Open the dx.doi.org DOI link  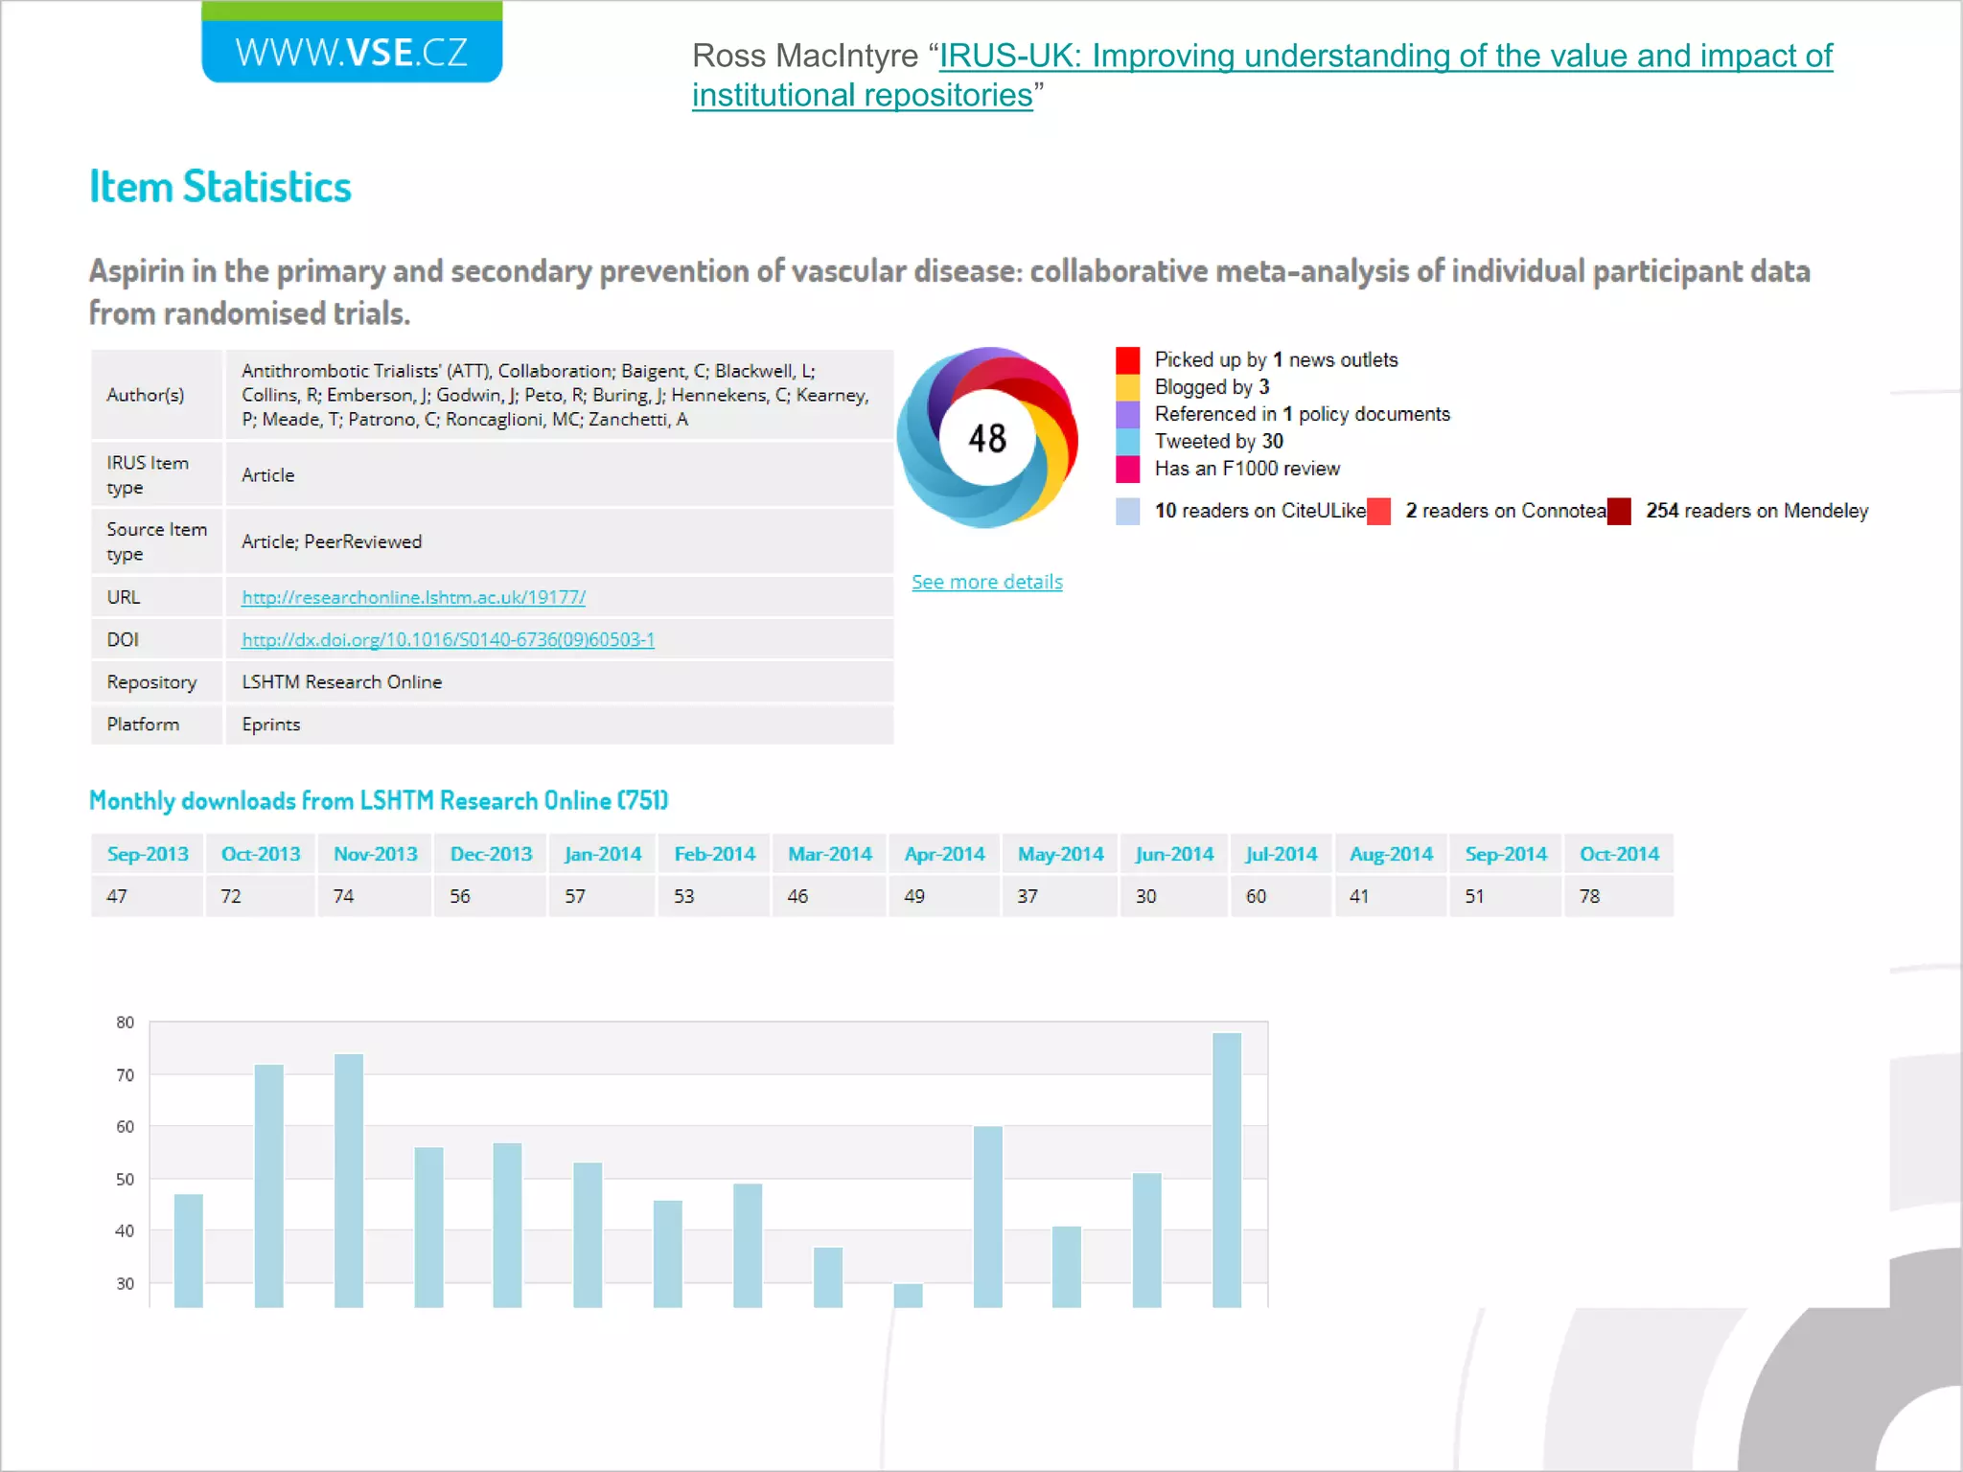448,639
